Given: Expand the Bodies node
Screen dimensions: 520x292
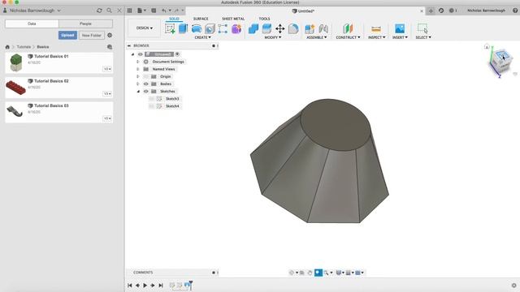Looking at the screenshot, I should coord(138,84).
